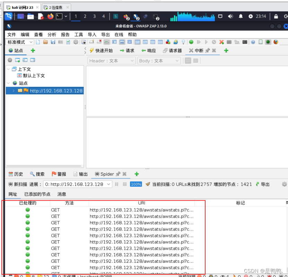Open the terminal dropdown arrow in the Kali panel
Screen dimensions: 288x277
pyautogui.click(x=66, y=16)
